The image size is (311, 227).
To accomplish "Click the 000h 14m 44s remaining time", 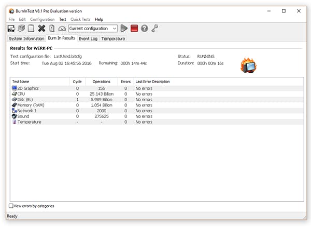I will [x=134, y=63].
